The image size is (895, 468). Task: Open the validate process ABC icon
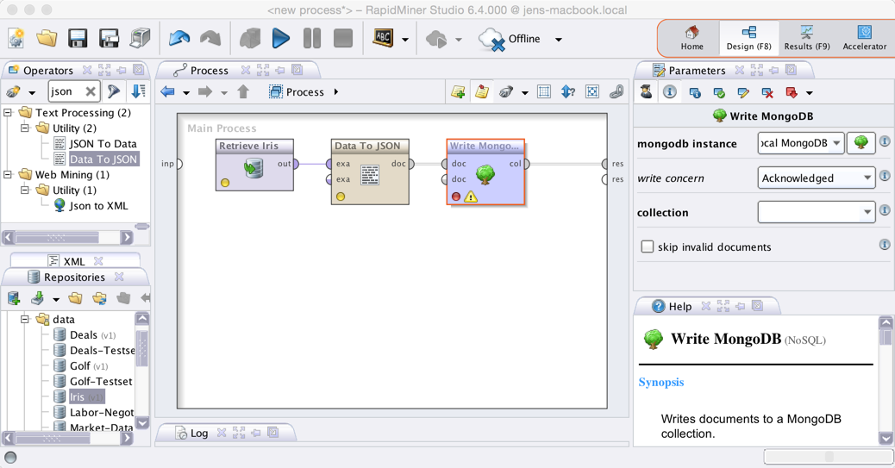point(383,39)
